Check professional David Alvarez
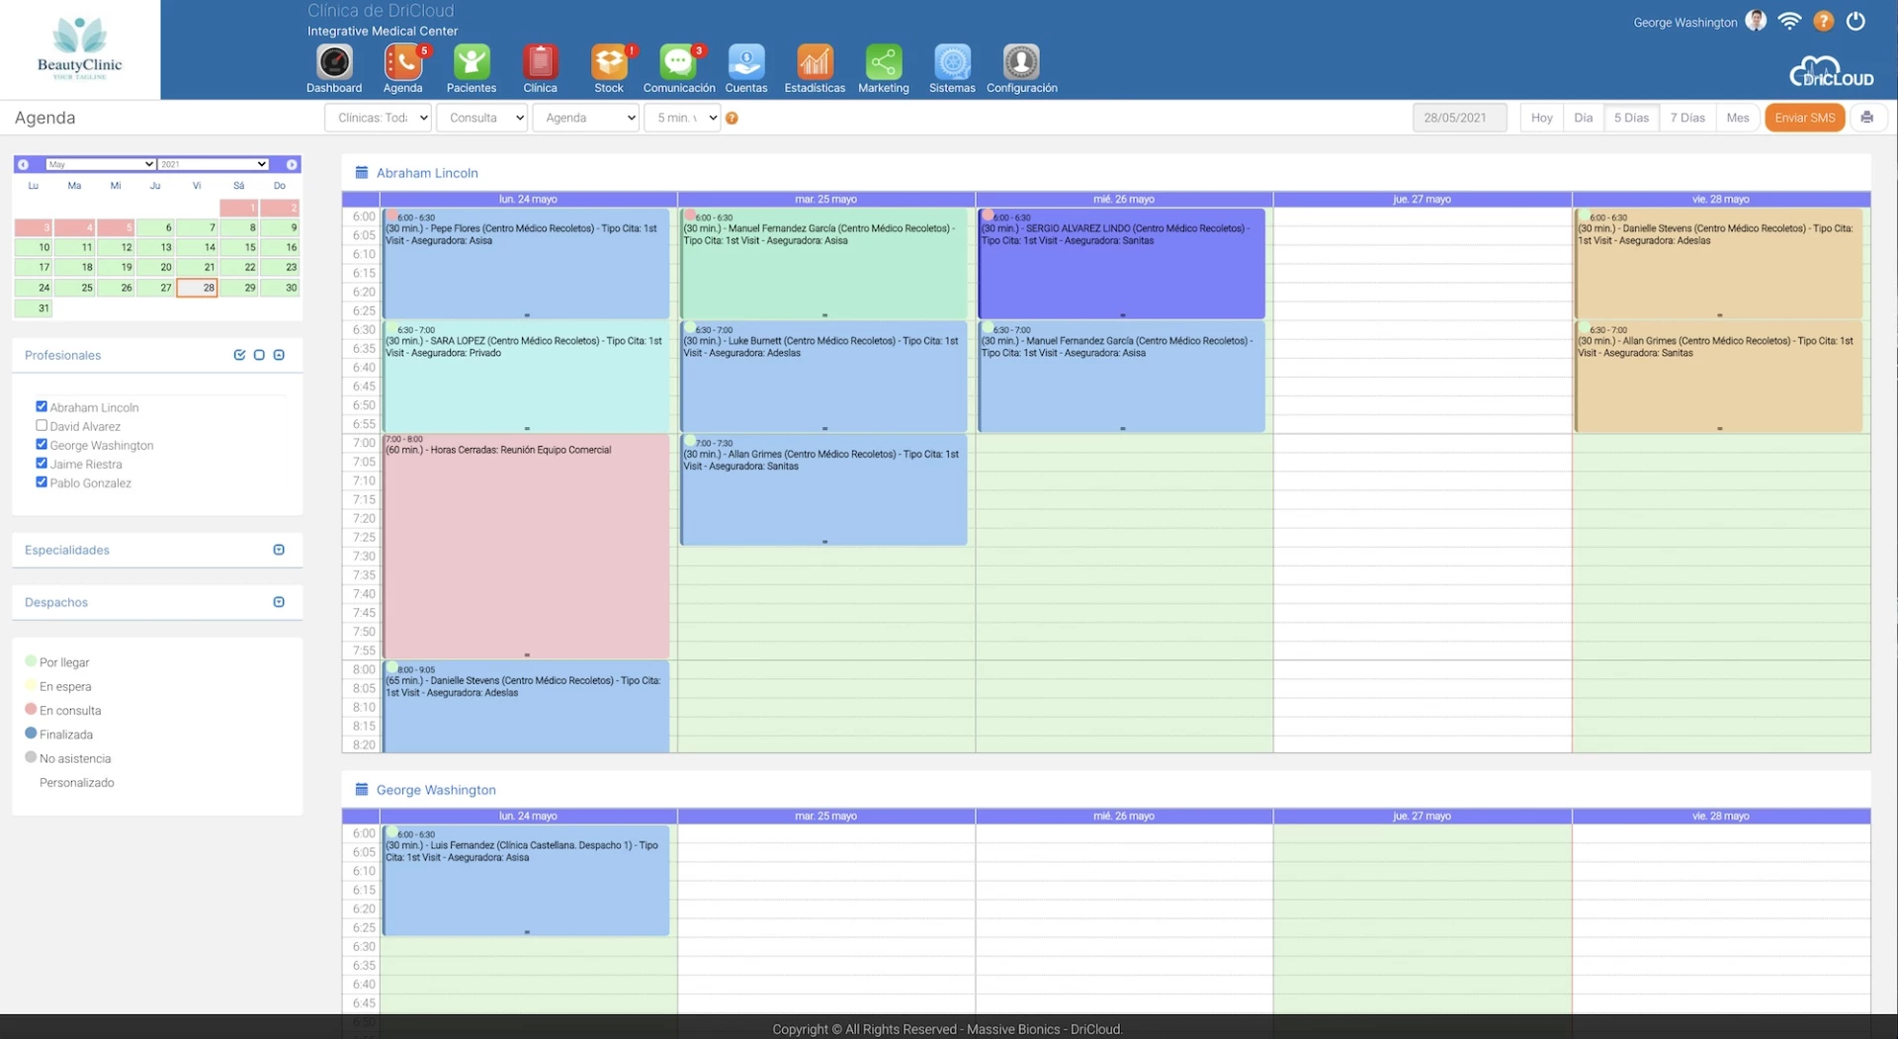The image size is (1898, 1039). (42, 425)
